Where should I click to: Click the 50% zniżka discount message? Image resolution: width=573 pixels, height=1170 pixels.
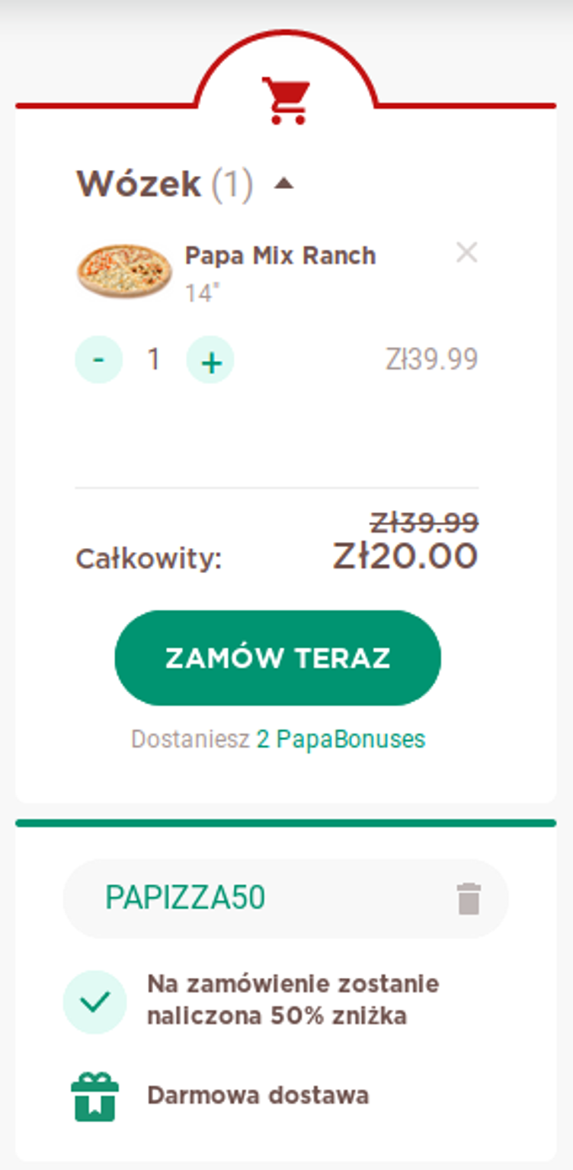(293, 1000)
